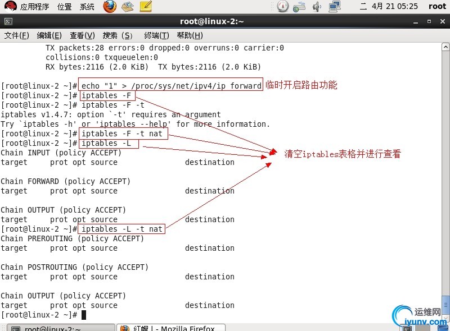The height and width of the screenshot is (331, 450).
Task: Open the 帮助(H) Help menu
Action: (x=190, y=35)
